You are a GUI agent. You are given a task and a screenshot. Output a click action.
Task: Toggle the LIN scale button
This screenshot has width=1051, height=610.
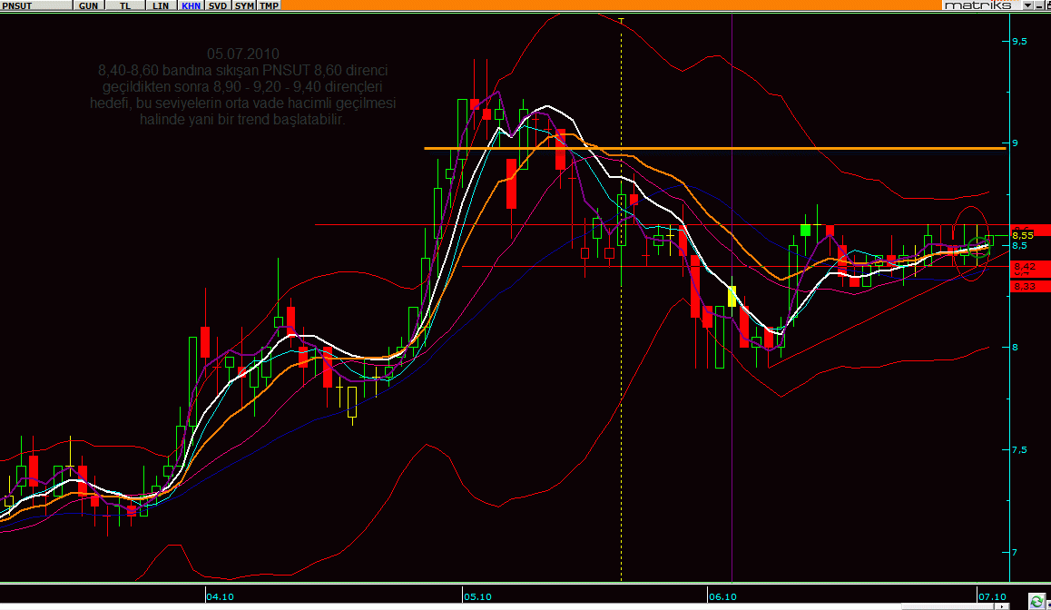pos(161,5)
